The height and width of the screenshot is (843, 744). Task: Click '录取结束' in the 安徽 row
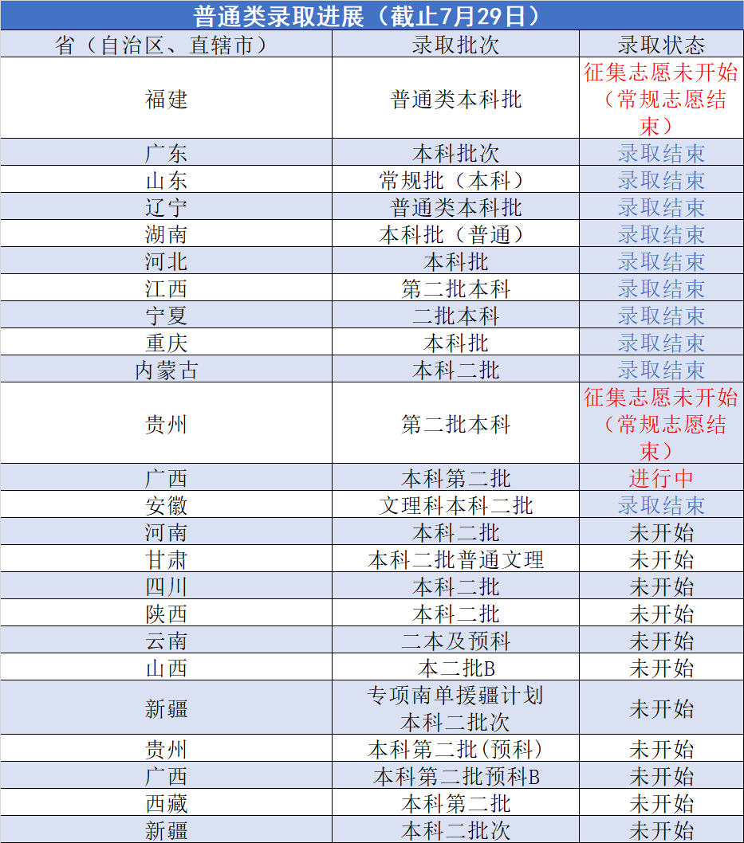coord(661,505)
